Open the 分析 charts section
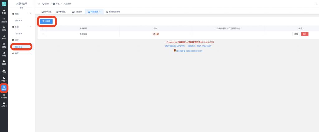Image resolution: width=319 pixels, height=132 pixels. (4, 54)
